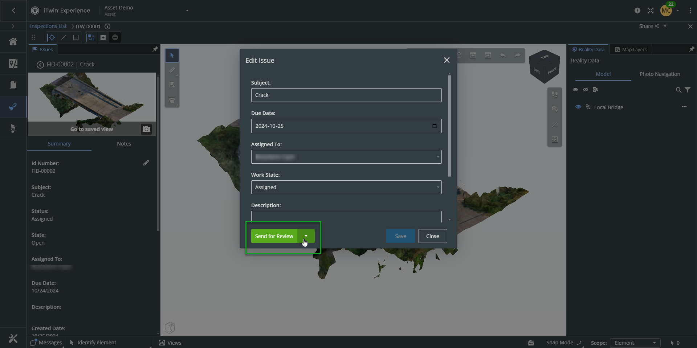Go back using arrow beside FID-00002
This screenshot has width=697, height=348.
pyautogui.click(x=40, y=65)
